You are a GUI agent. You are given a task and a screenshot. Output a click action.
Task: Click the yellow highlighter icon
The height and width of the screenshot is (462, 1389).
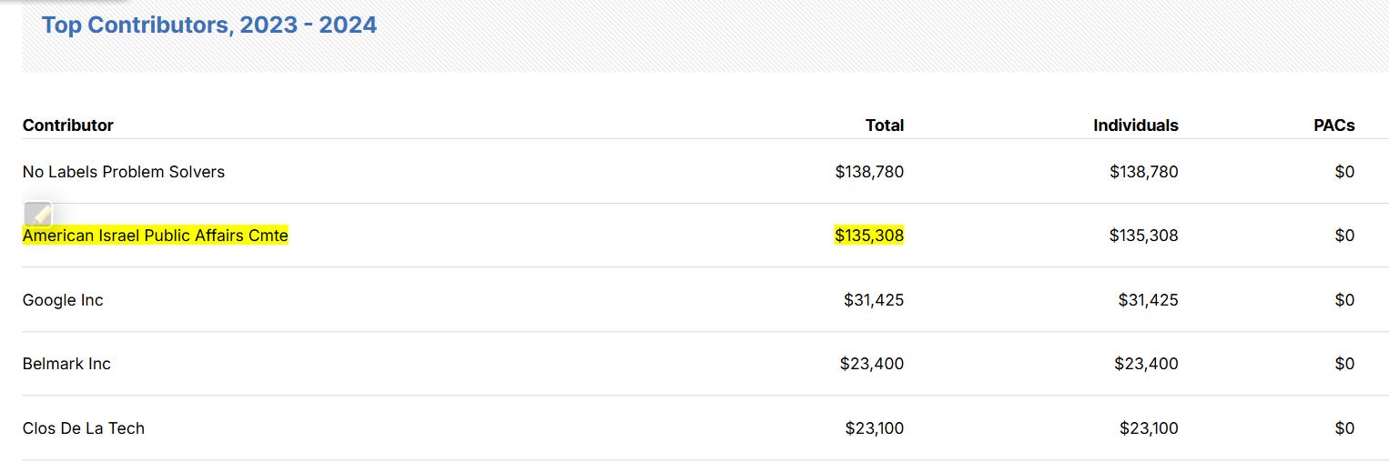coord(37,215)
